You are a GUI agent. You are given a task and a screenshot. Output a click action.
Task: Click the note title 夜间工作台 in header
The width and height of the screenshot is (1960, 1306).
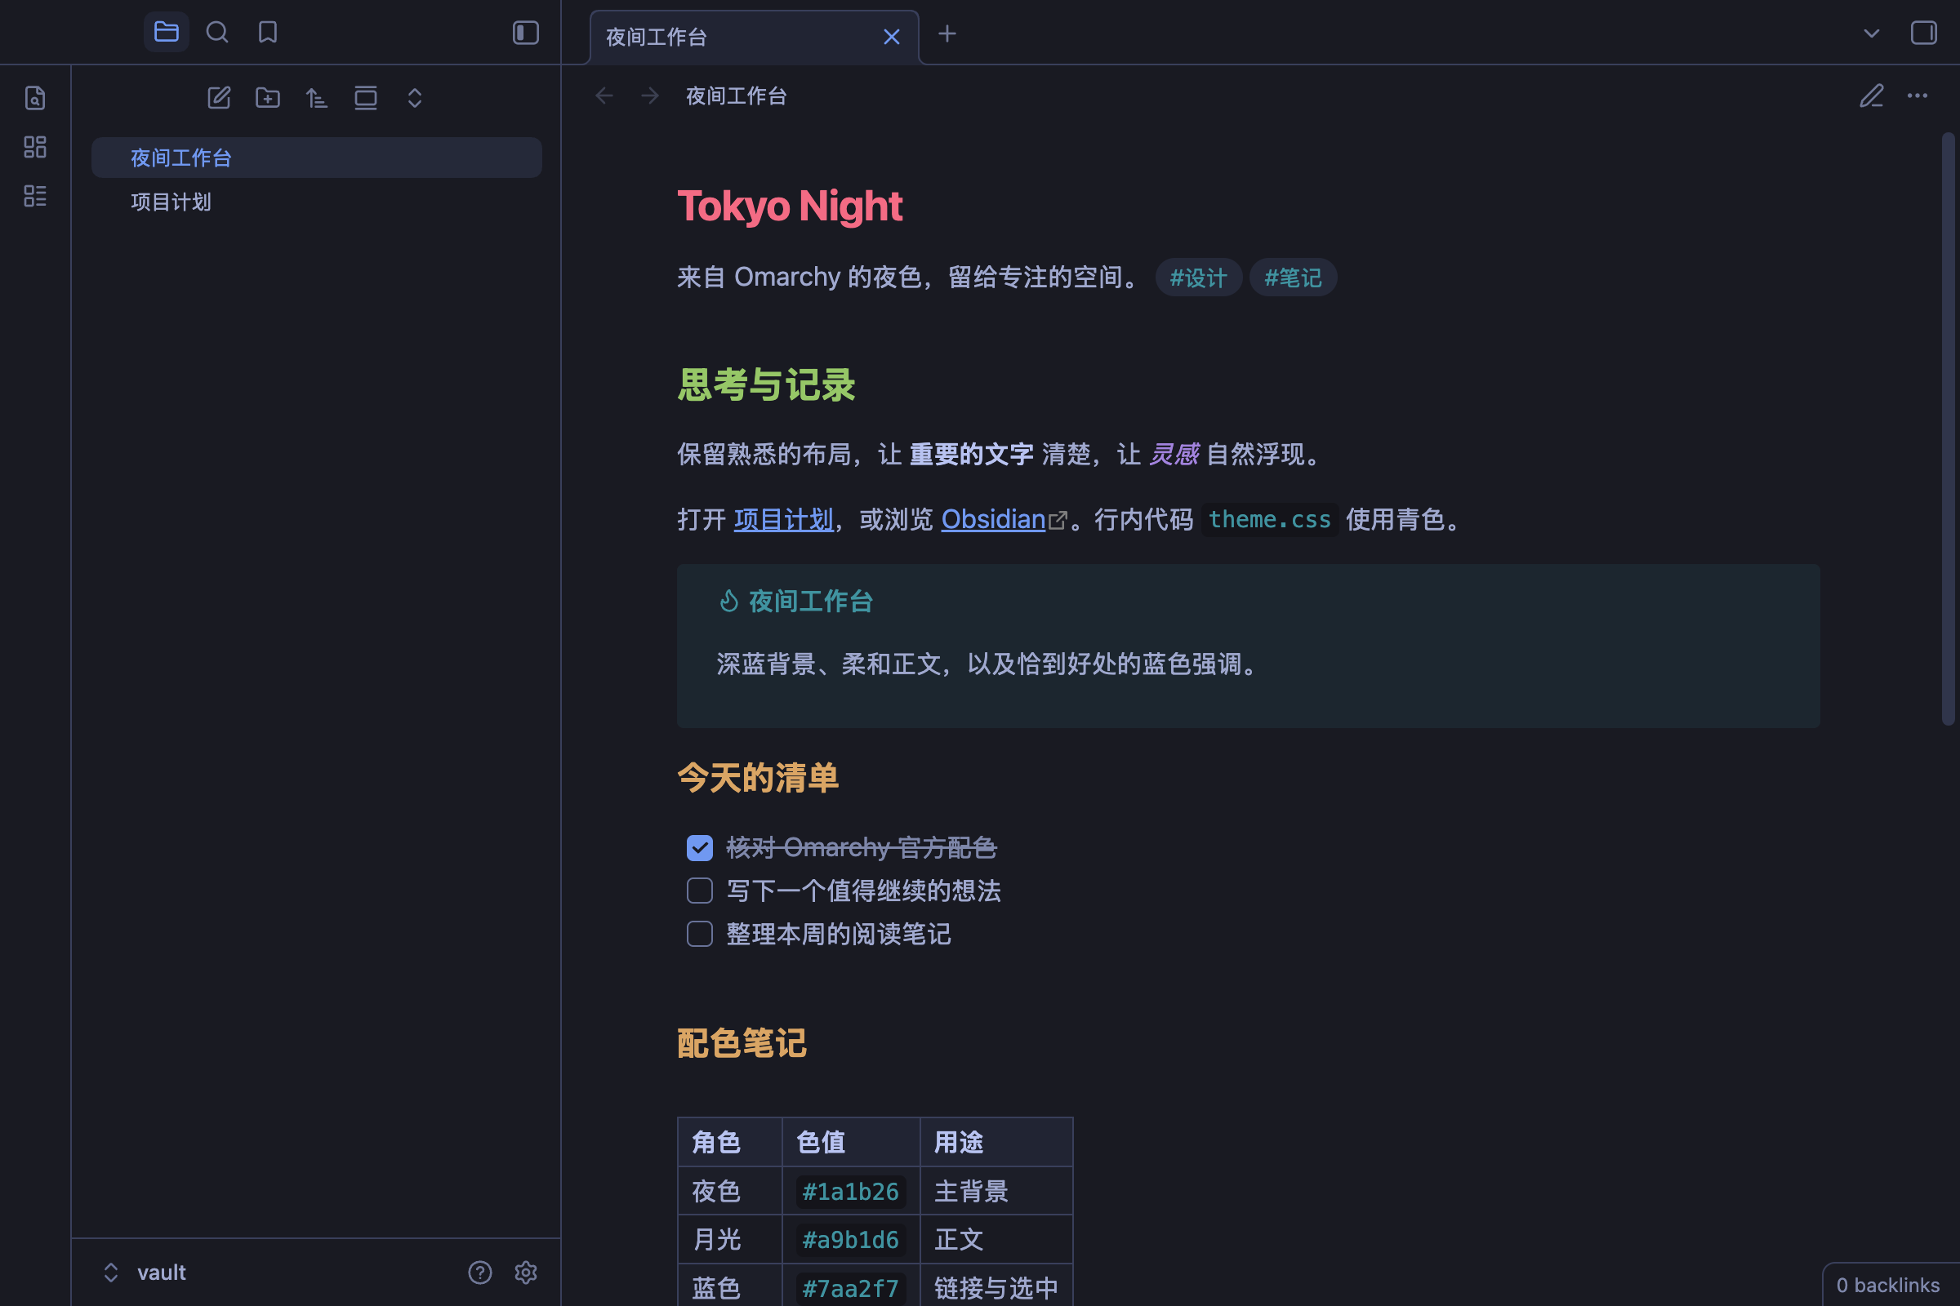(737, 96)
